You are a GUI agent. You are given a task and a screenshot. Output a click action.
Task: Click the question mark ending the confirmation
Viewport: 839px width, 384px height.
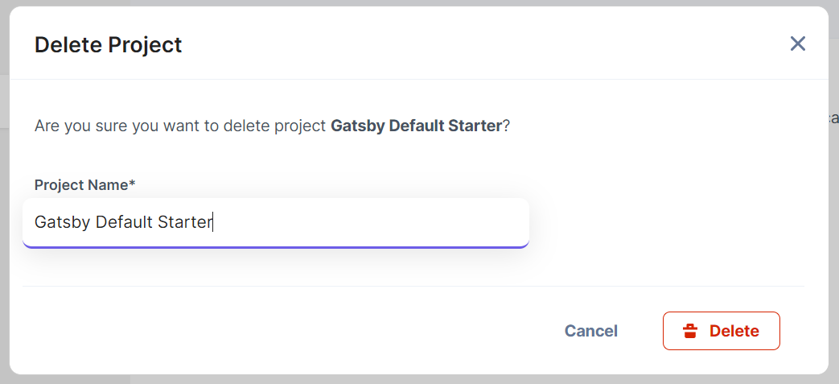click(506, 126)
